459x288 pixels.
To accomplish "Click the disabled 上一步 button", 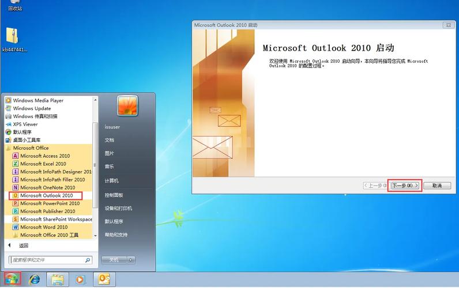I will click(x=375, y=185).
